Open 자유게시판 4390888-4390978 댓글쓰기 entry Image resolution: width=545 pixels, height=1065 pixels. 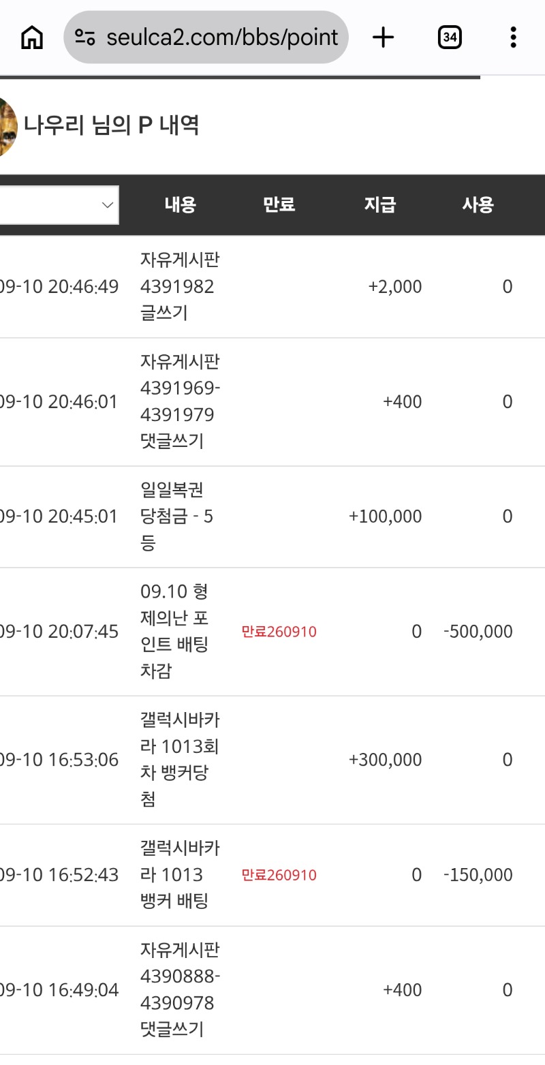pos(180,990)
